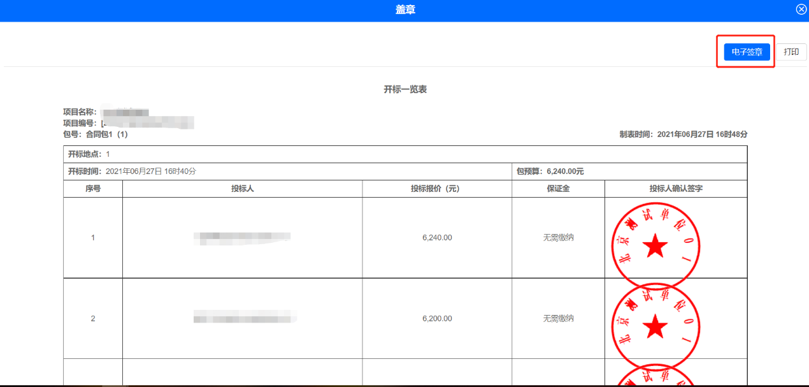Select the 序号 column header
This screenshot has width=809, height=387.
[93, 189]
